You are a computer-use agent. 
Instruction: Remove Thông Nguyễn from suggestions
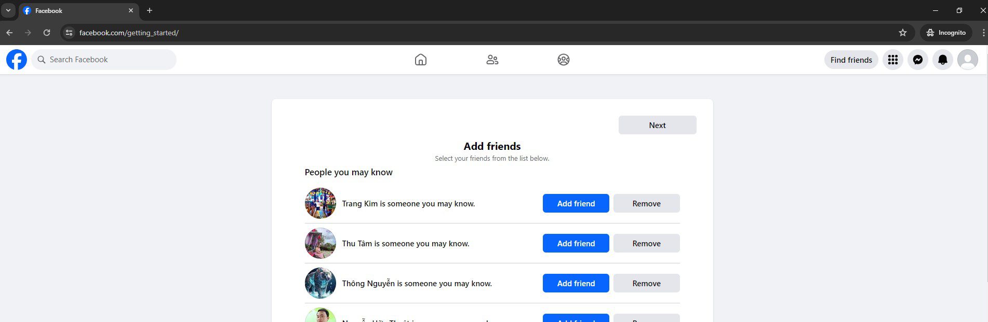tap(647, 283)
